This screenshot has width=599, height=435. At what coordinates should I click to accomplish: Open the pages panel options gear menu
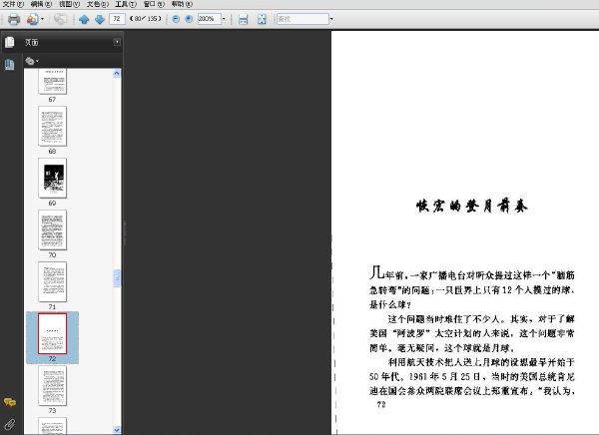point(32,61)
